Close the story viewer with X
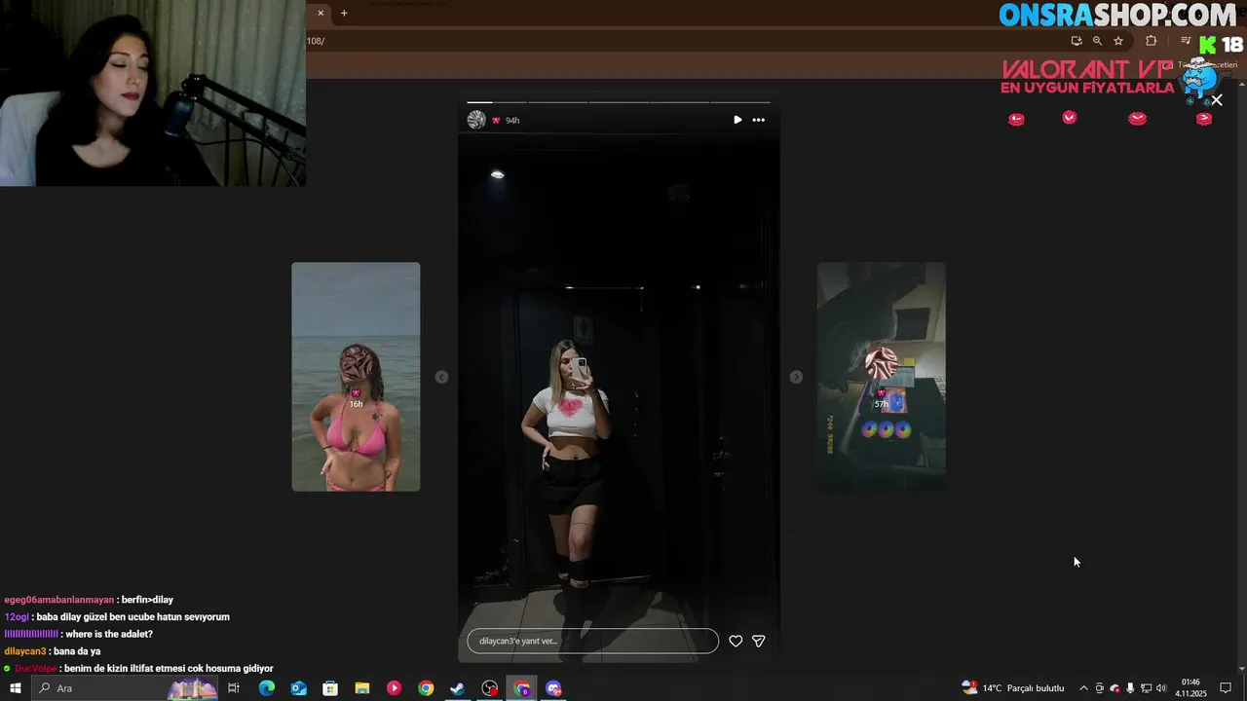 pos(1217,100)
